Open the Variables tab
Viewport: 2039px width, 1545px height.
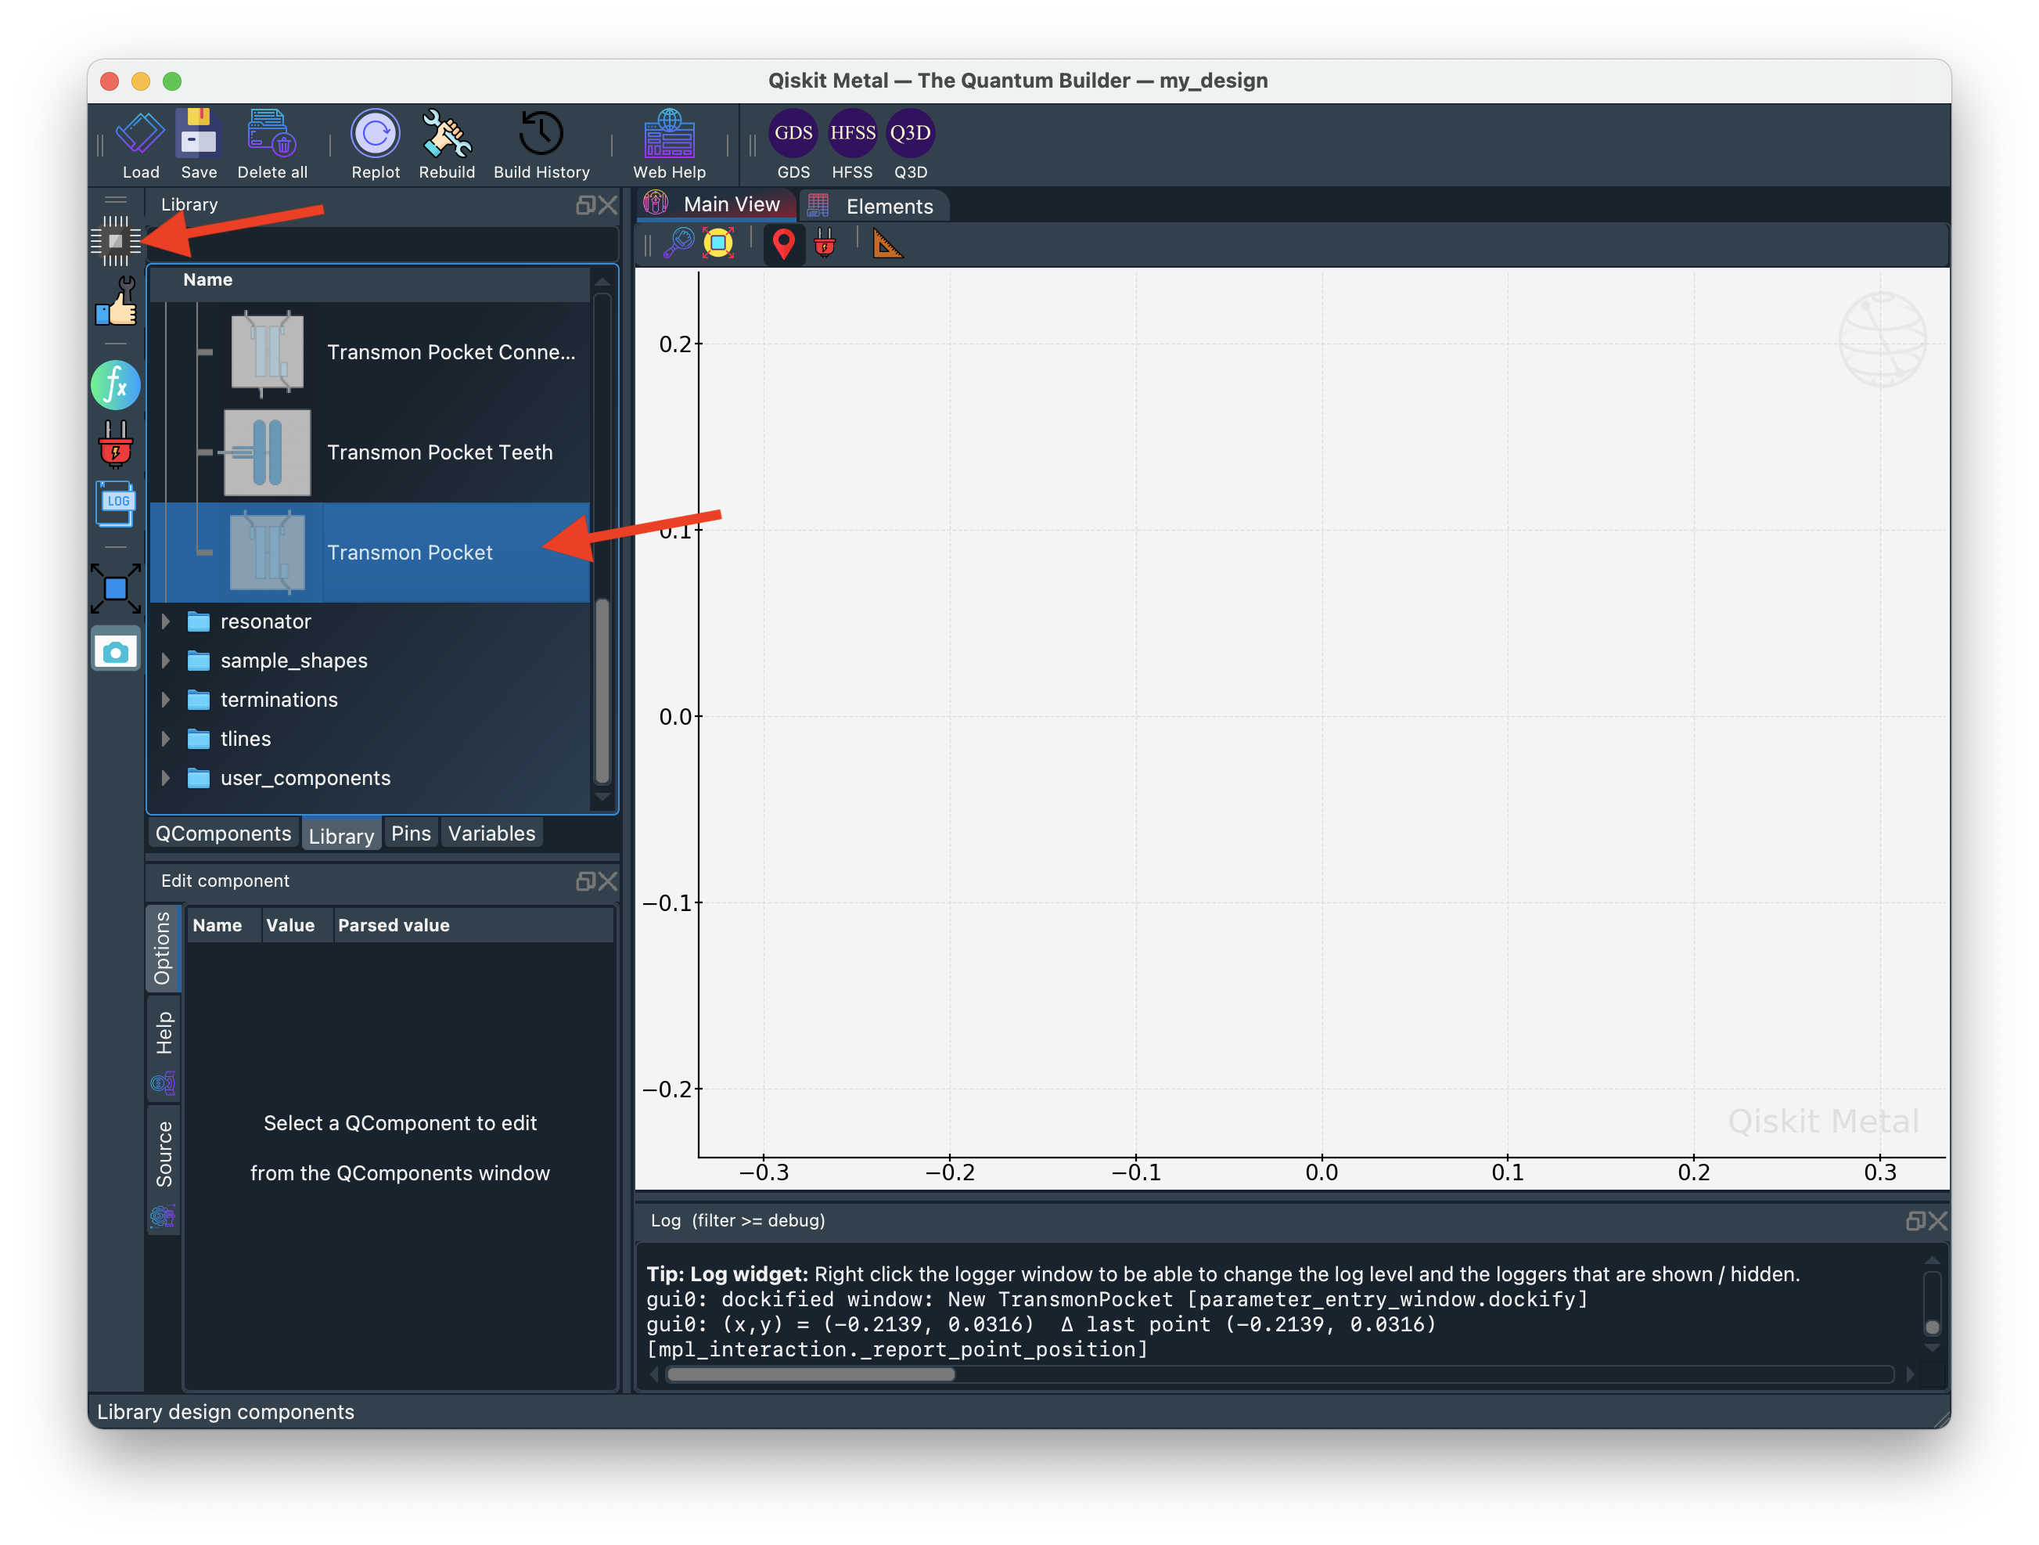(x=491, y=834)
